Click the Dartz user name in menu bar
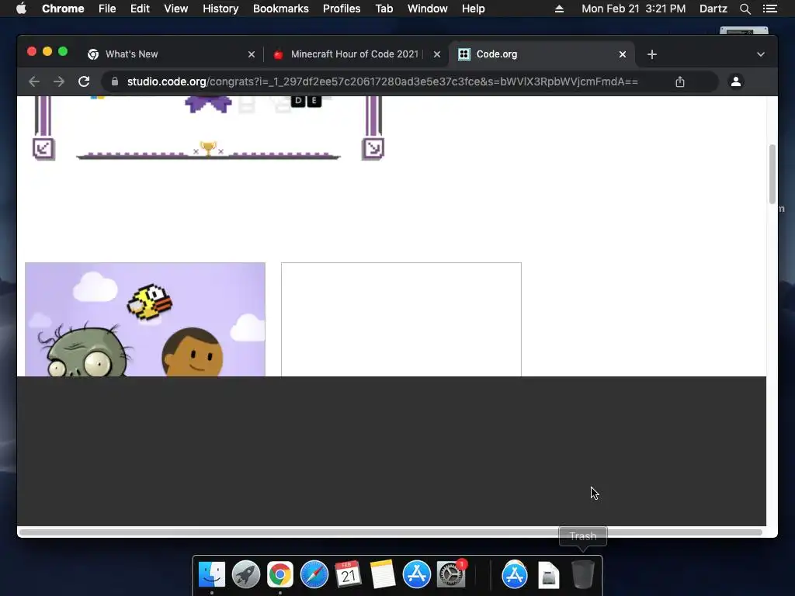The image size is (795, 596). [713, 9]
